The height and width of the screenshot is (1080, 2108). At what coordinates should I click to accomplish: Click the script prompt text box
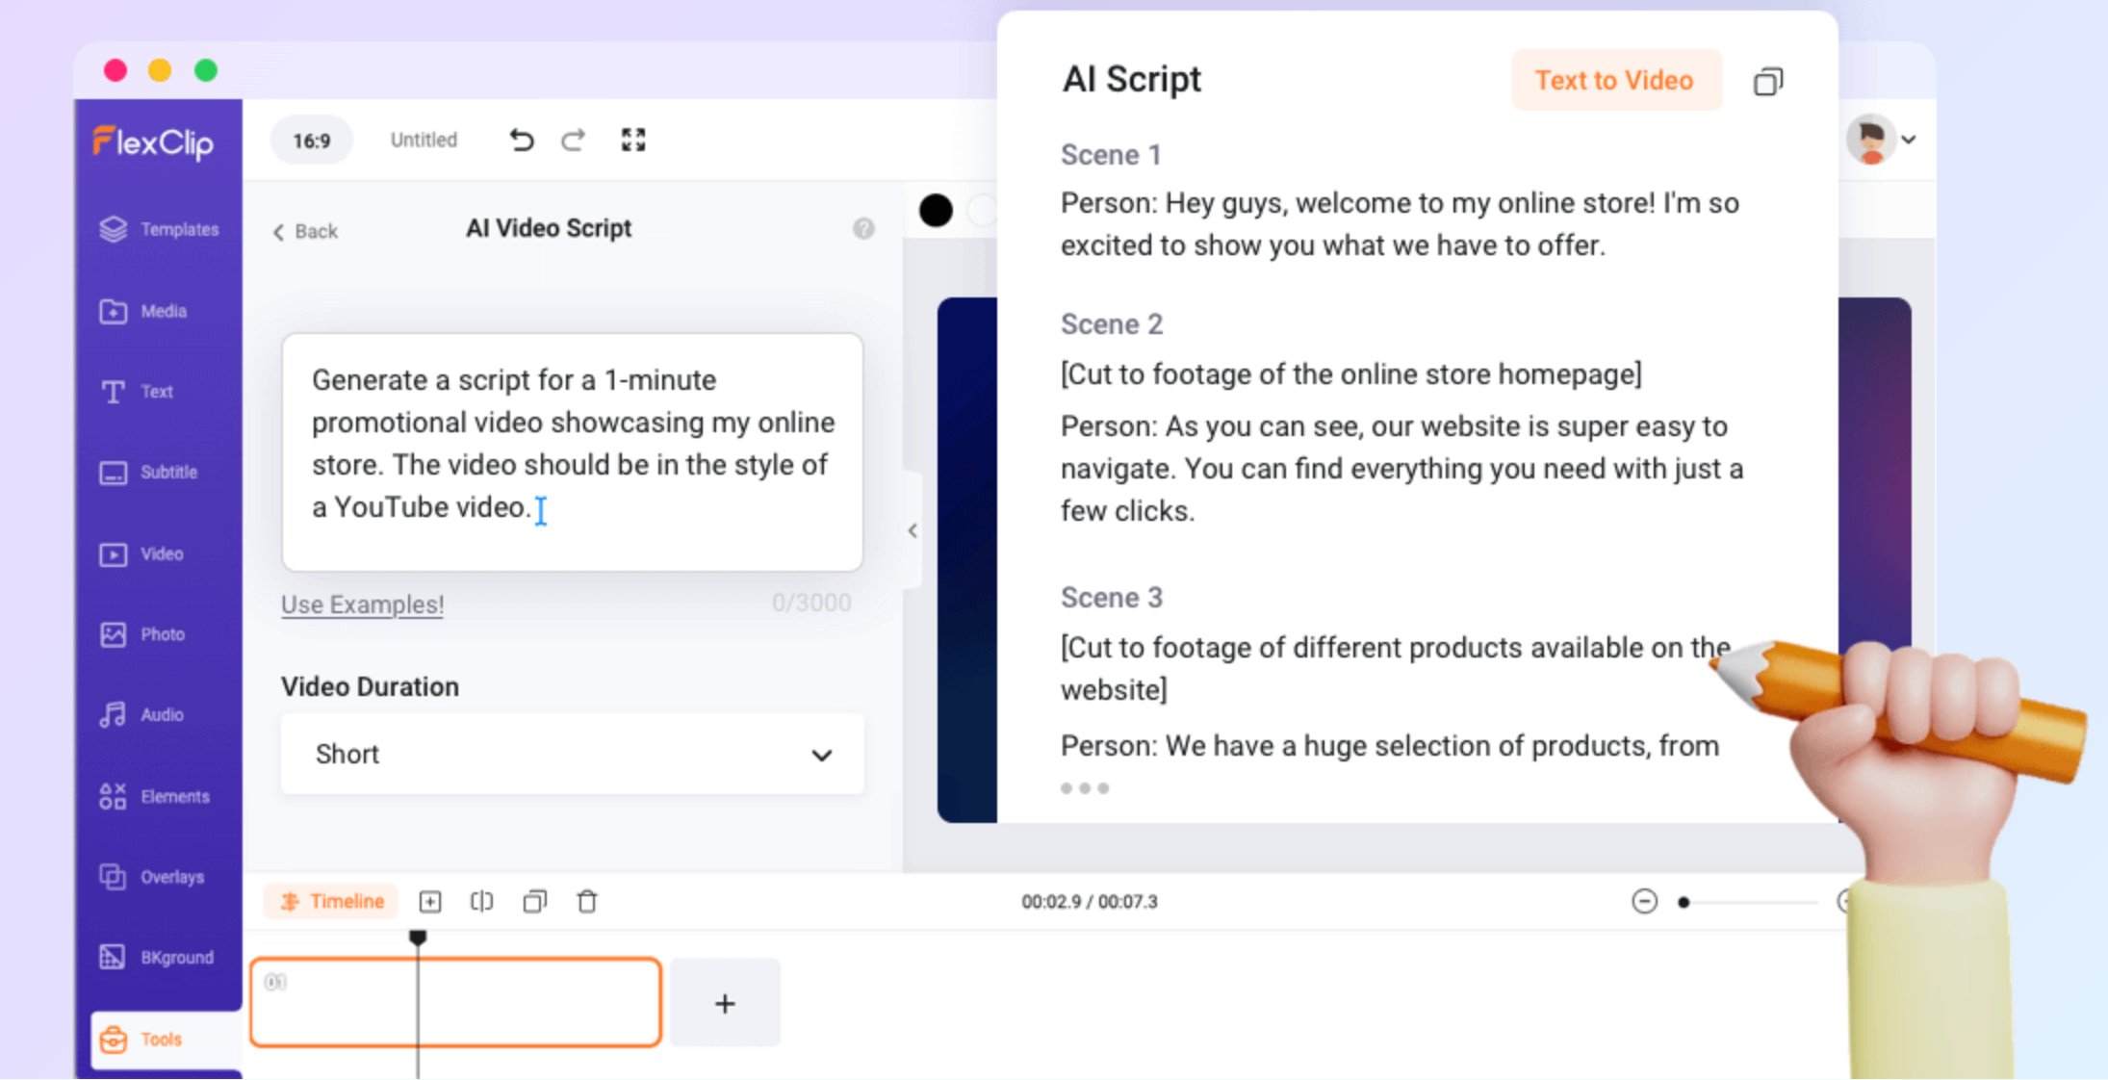click(572, 452)
